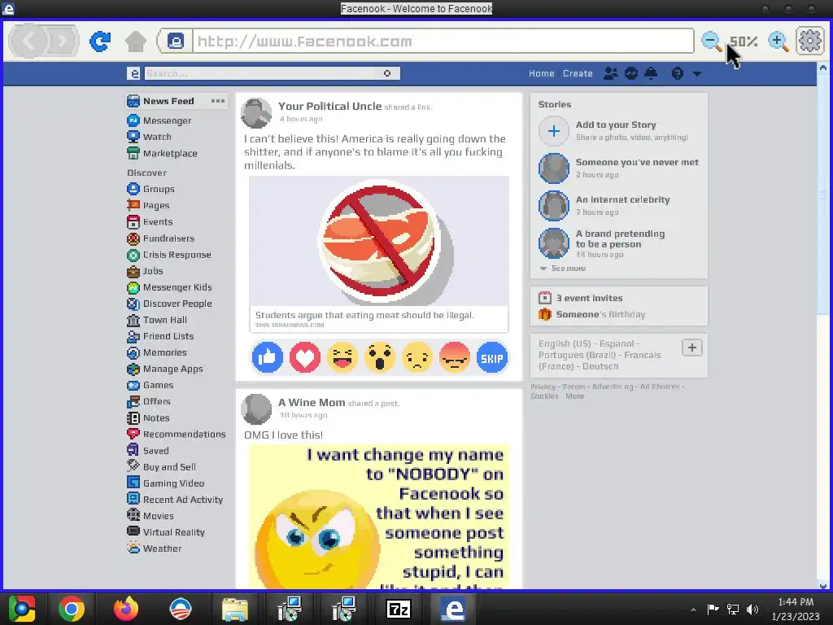Zoom in with plus magnifier
The height and width of the screenshot is (625, 833).
pos(778,41)
